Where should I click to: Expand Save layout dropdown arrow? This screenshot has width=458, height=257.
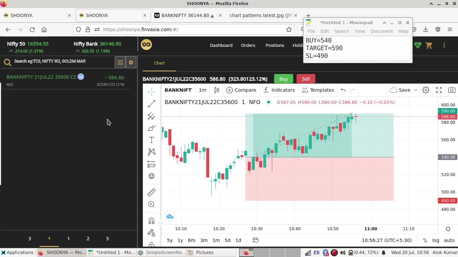tap(415, 90)
